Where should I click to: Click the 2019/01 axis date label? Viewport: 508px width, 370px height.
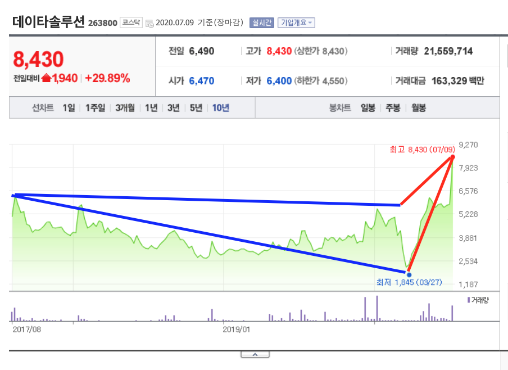(x=237, y=330)
